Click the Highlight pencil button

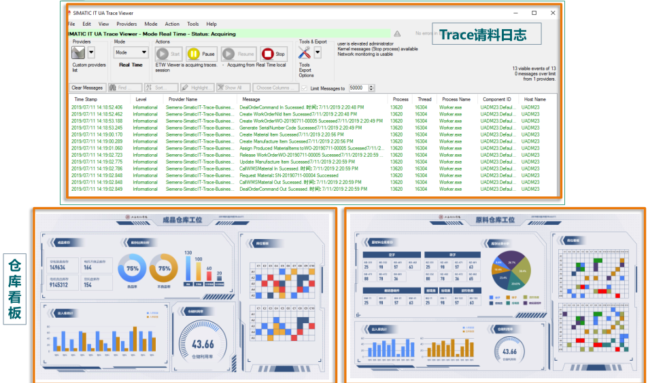(x=197, y=88)
